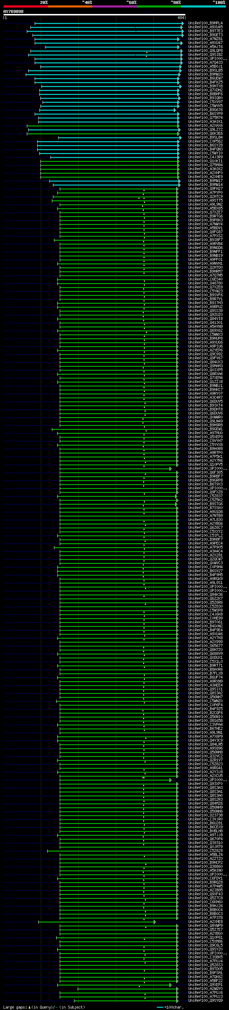
Task: Select hit label UniRef100_B9GRP8
Action: [x=205, y=480]
